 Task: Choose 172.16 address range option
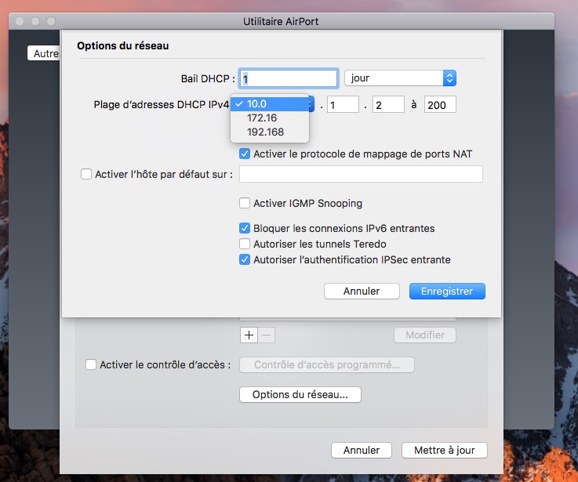(270, 118)
